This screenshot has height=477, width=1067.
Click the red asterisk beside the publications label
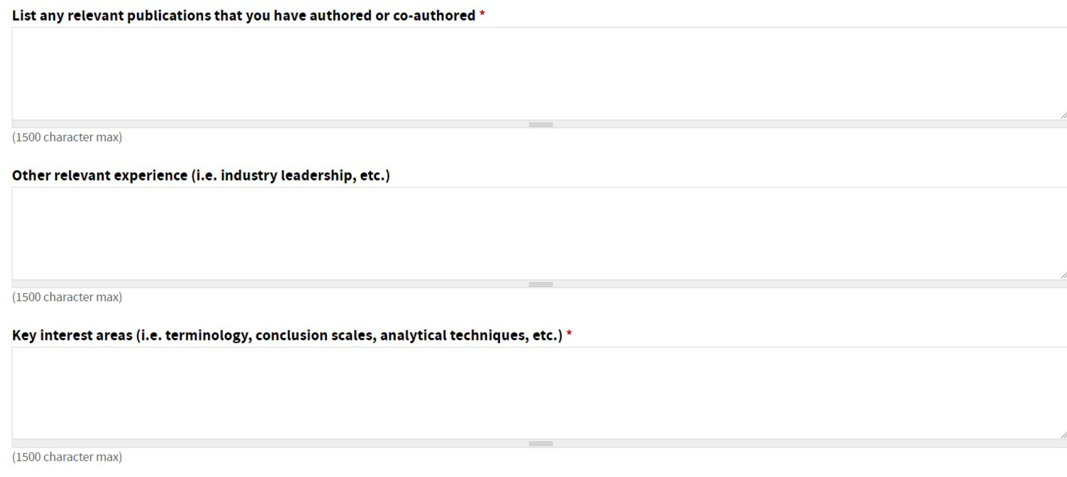click(482, 15)
